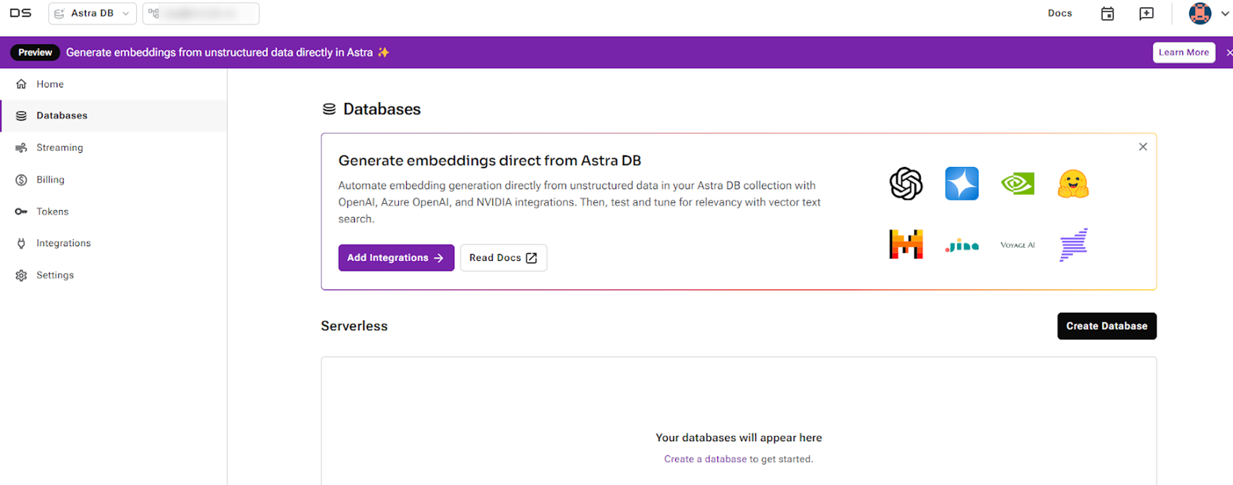
Task: Click the OpenAI logo icon
Action: coord(906,184)
